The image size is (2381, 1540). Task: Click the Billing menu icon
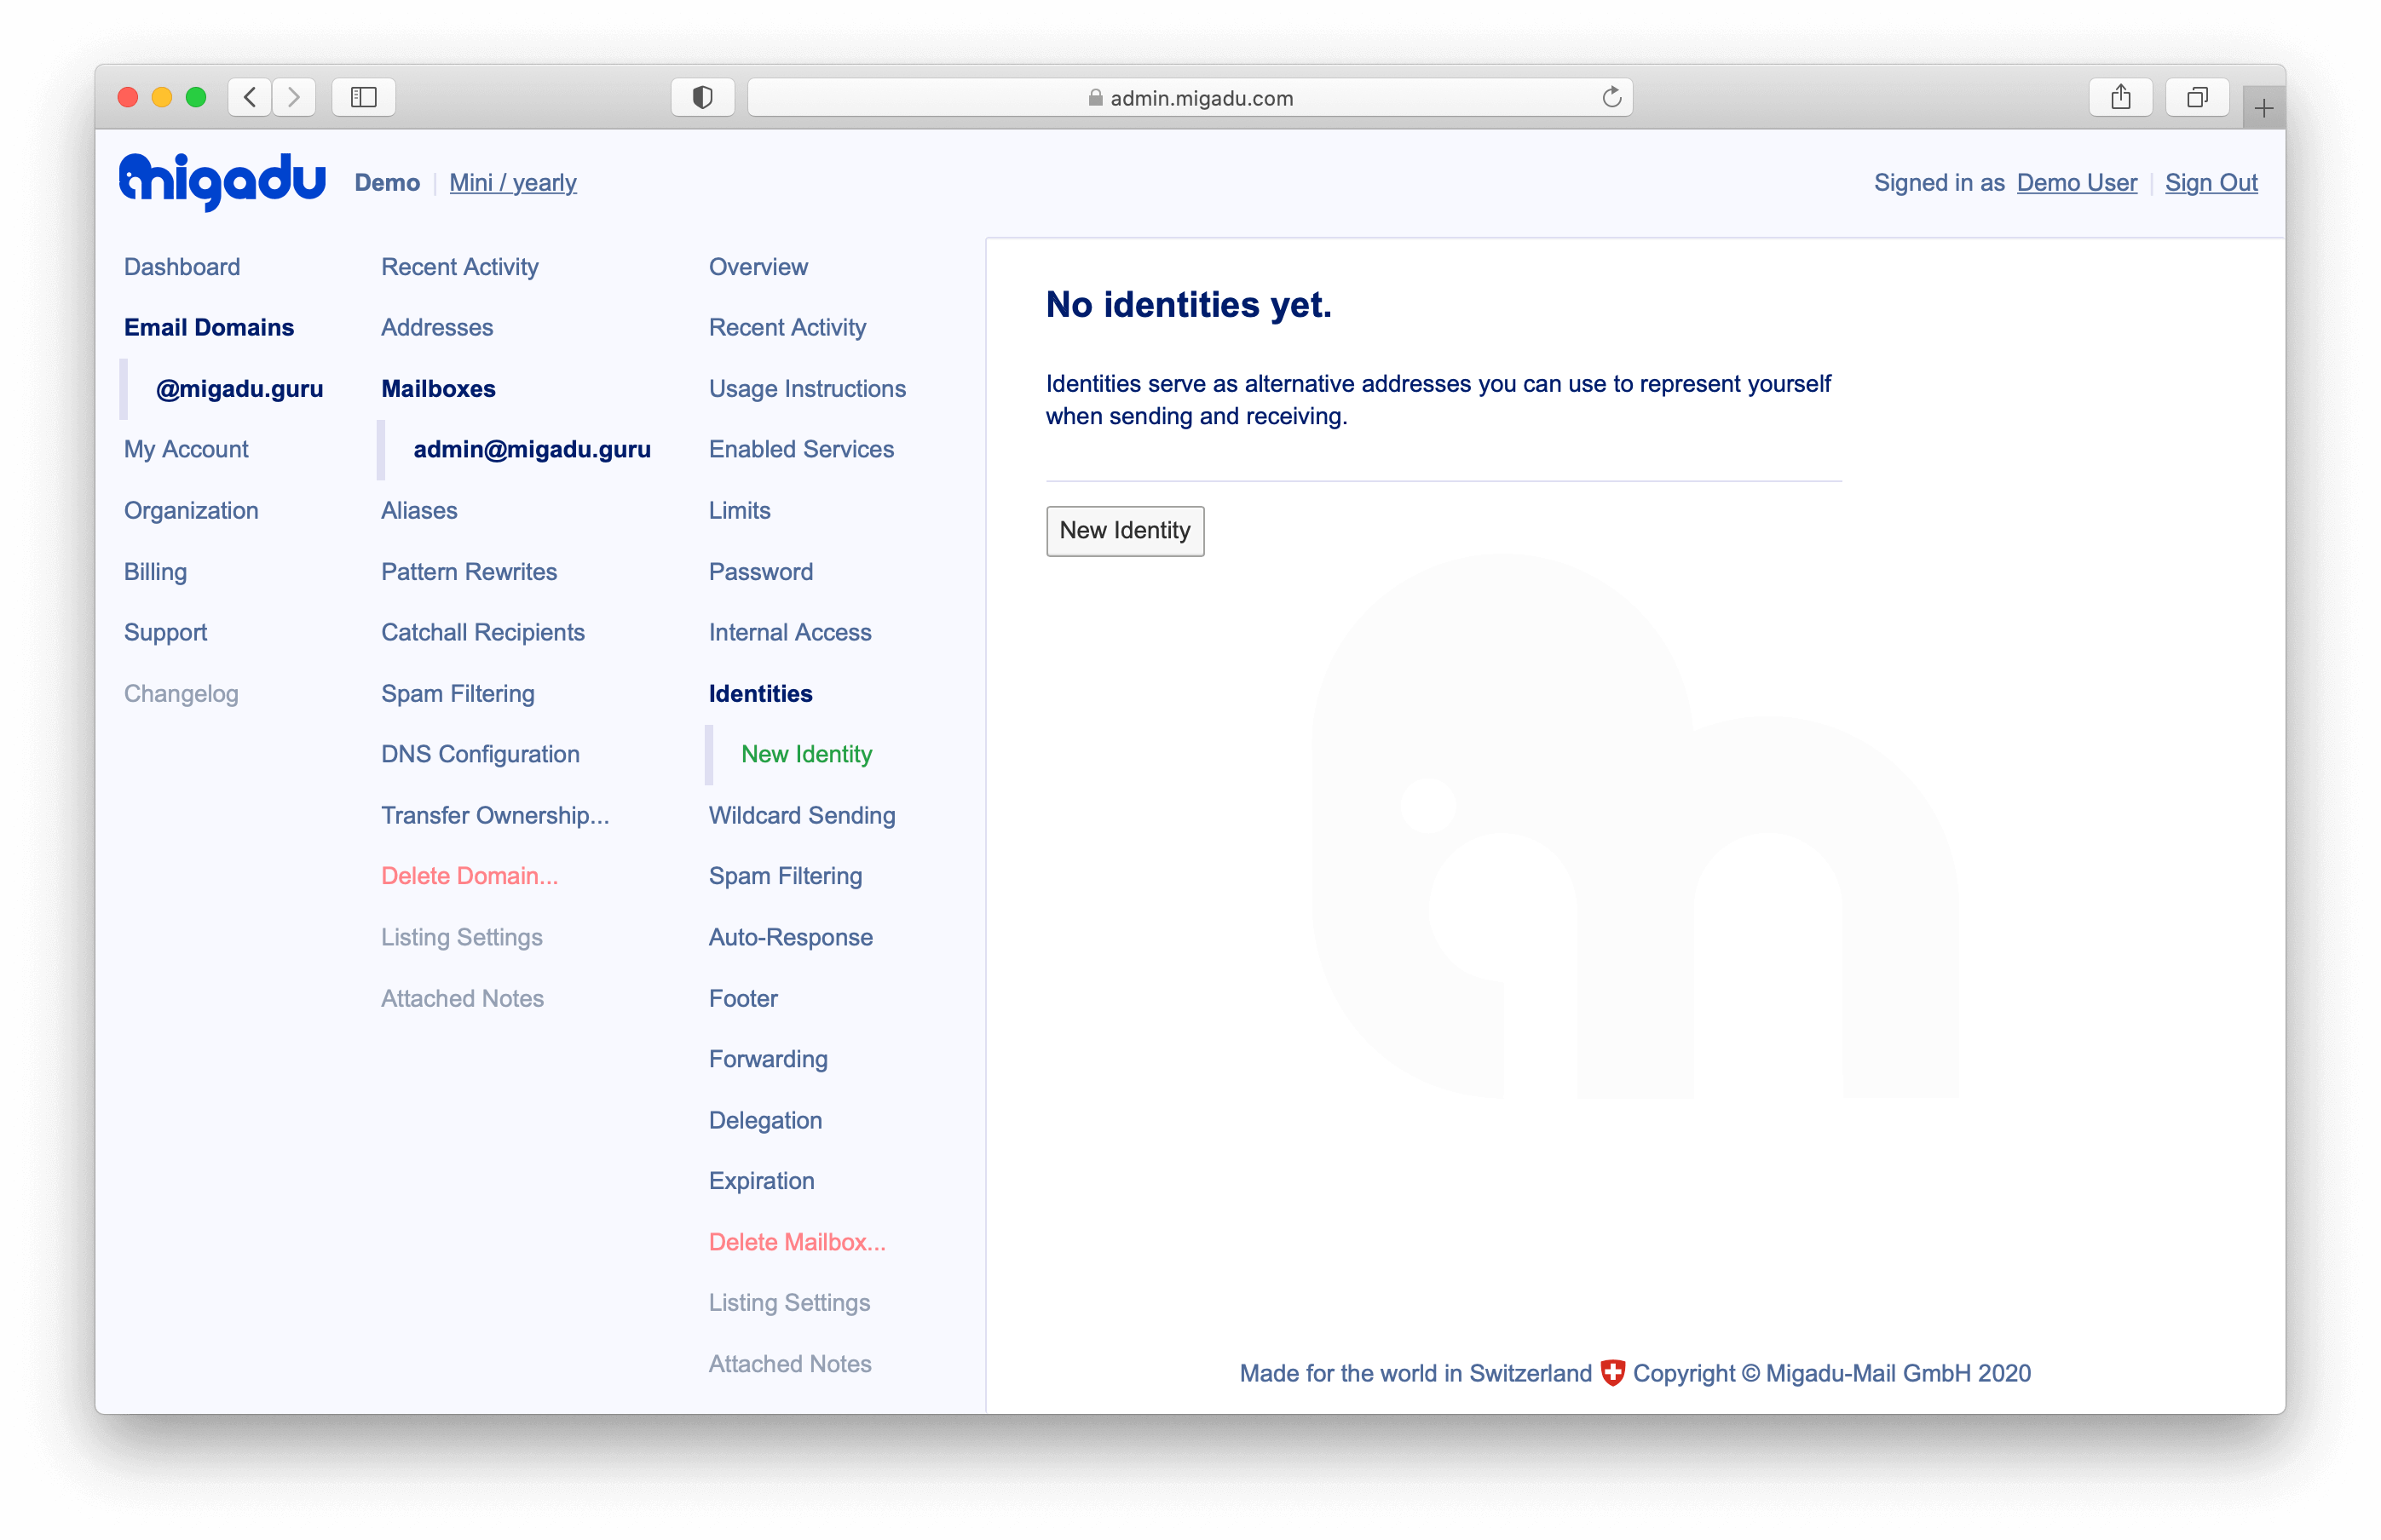(x=154, y=571)
